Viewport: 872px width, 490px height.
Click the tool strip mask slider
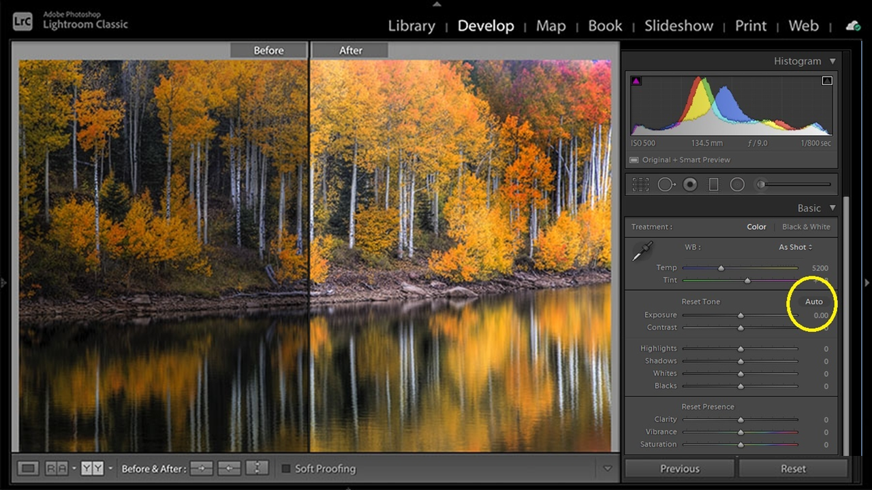click(x=794, y=184)
